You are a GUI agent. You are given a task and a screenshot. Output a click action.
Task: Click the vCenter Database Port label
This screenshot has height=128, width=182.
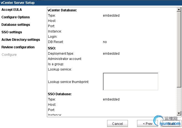(51, 26)
